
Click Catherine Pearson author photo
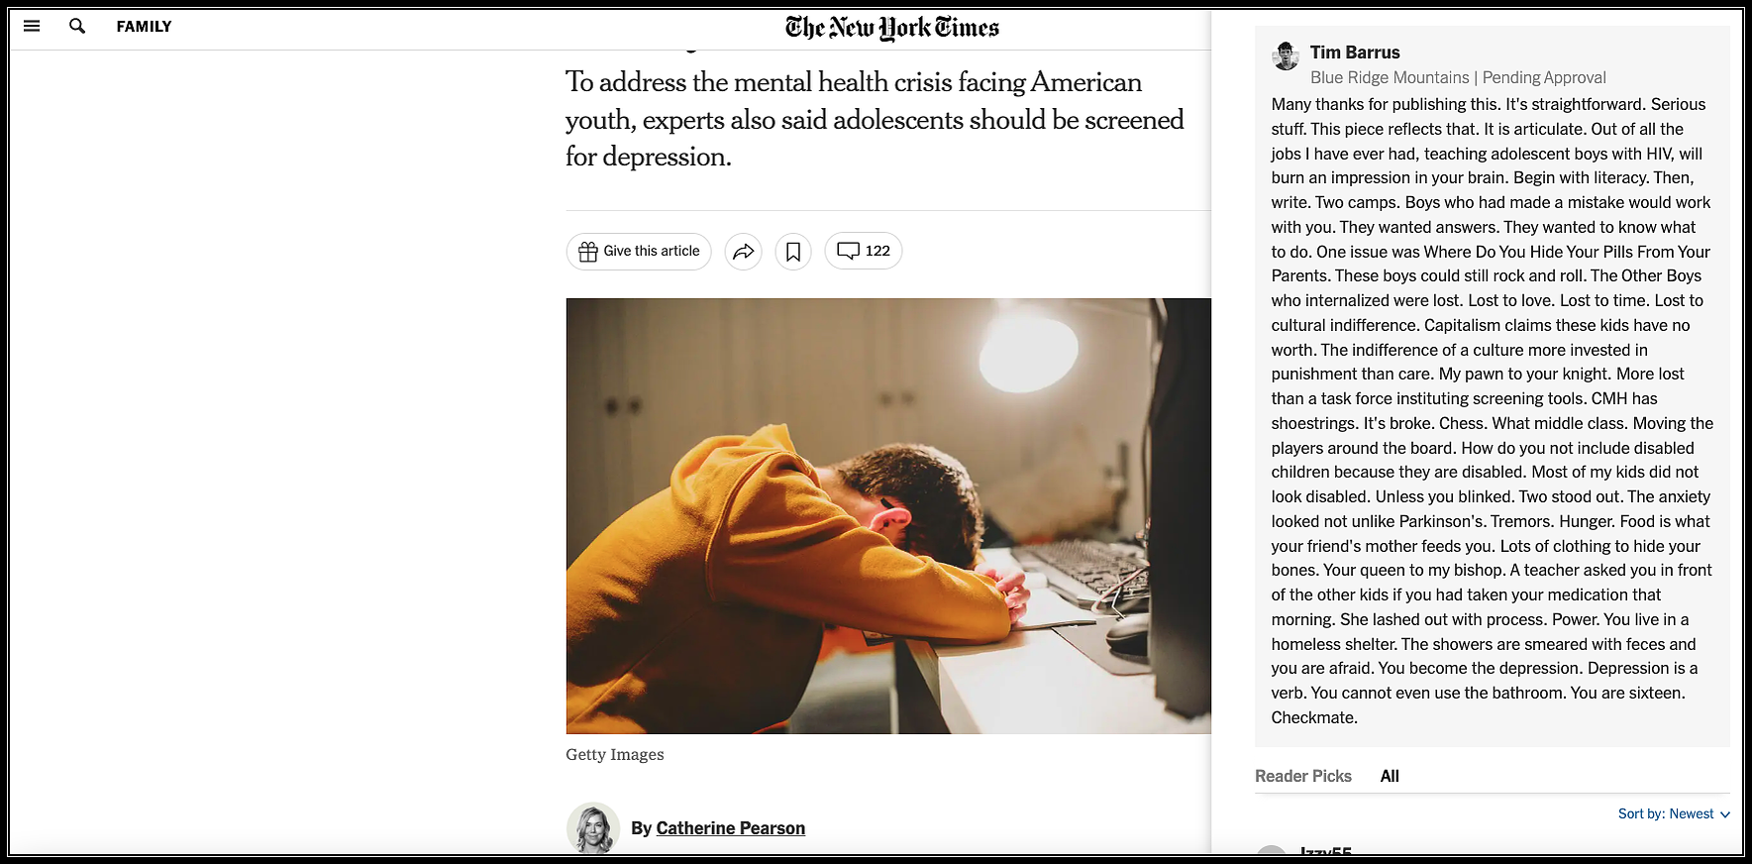[x=593, y=828]
